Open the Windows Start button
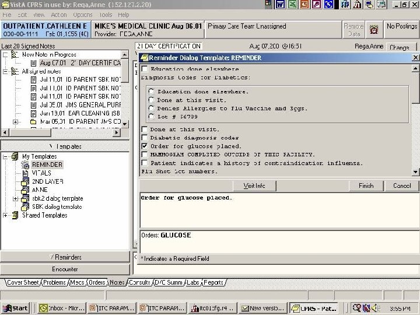The height and width of the screenshot is (315, 420). click(16, 309)
